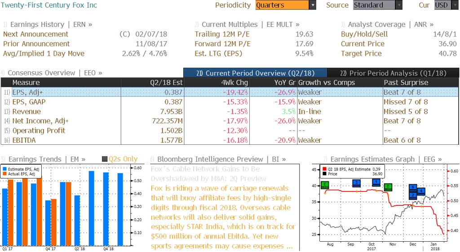Open Consensus Overview EEO link

(x=55, y=73)
